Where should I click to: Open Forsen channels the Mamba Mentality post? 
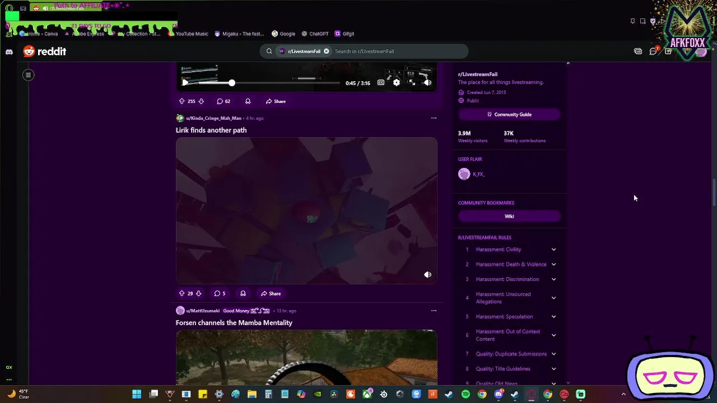pos(234,322)
